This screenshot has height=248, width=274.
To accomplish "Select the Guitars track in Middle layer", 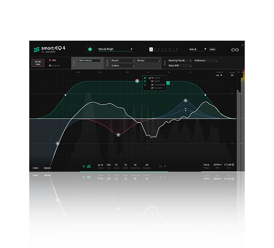I will pyautogui.click(x=122, y=65).
